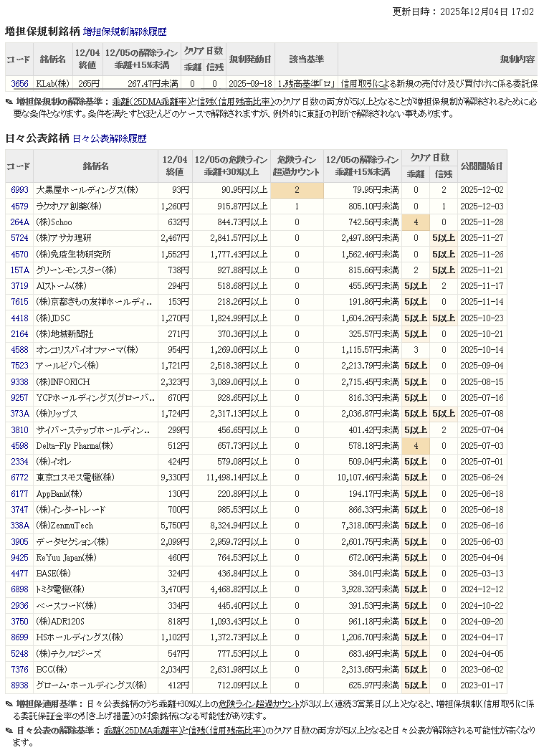Open the 日々公表解除履歴 history link
The image size is (544, 755).
point(109,138)
